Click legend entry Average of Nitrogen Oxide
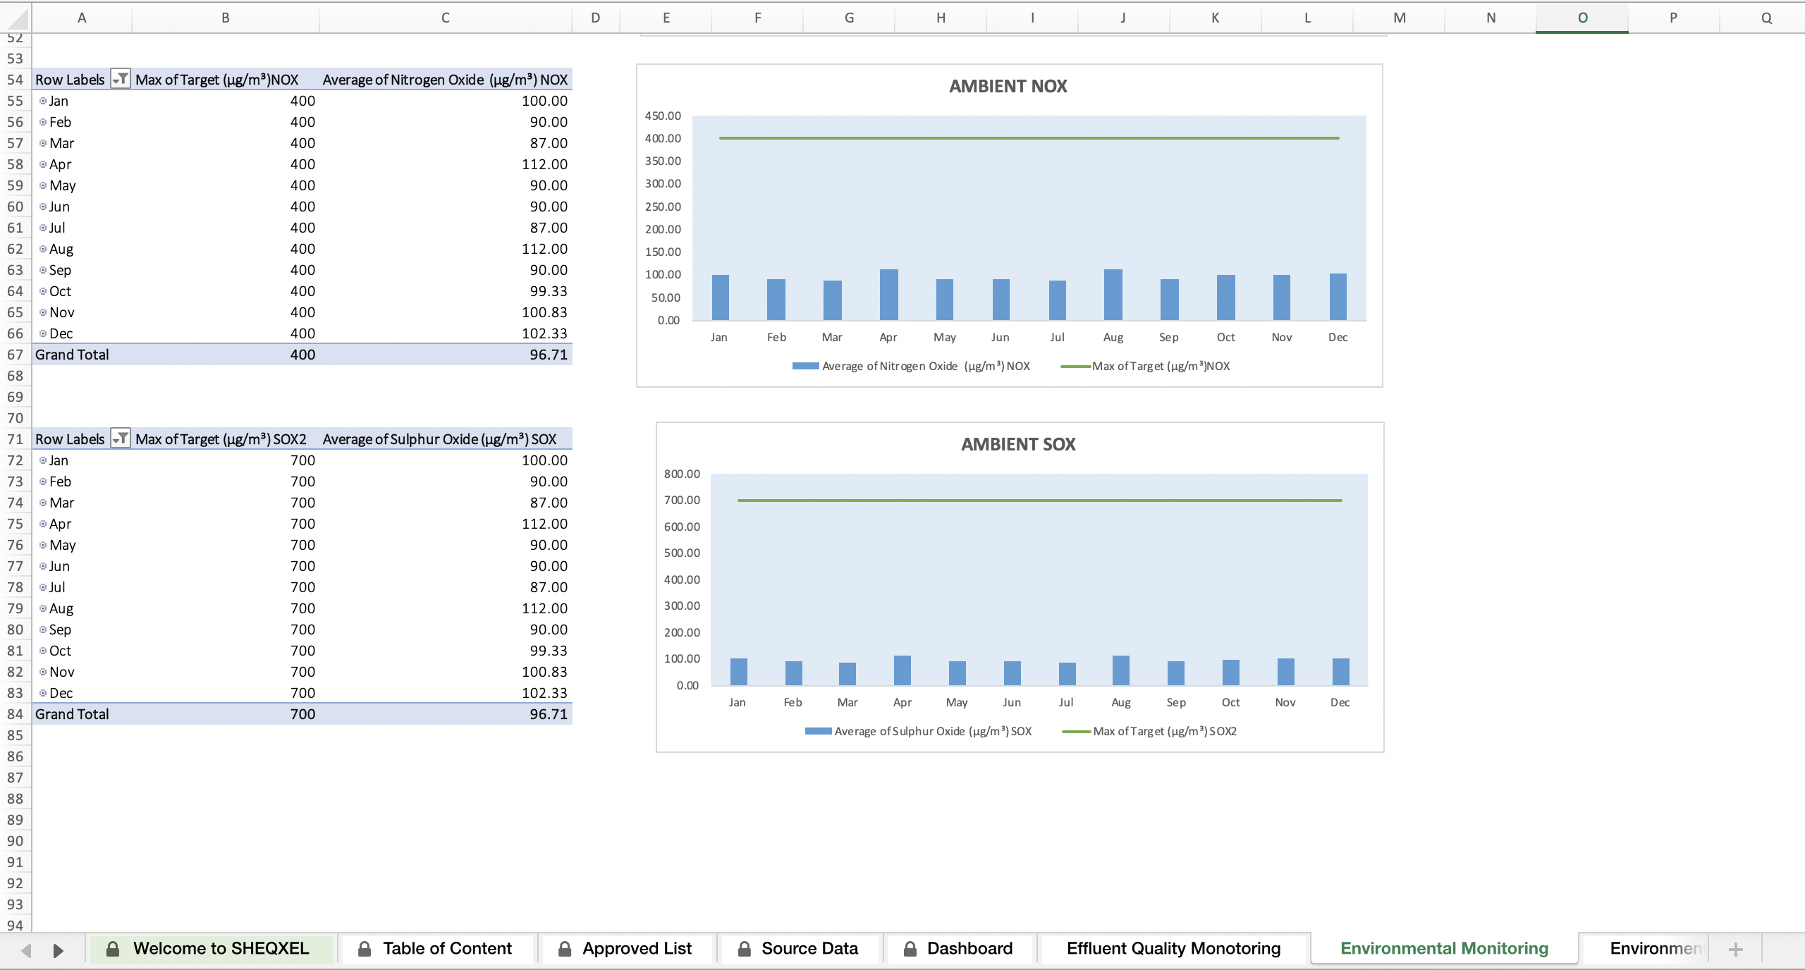The width and height of the screenshot is (1805, 970). click(x=912, y=366)
